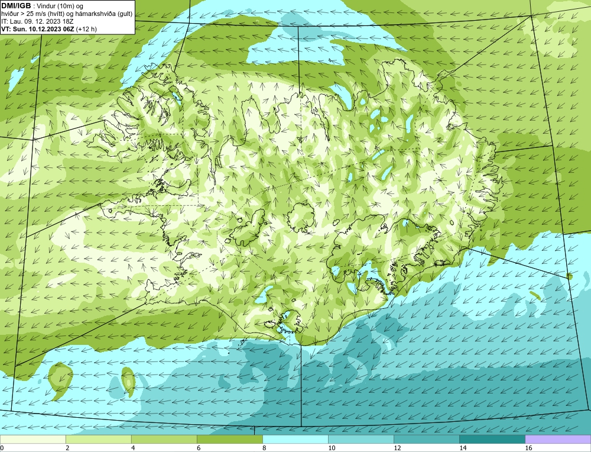591x452 pixels.
Task: Click the legend scale label '4'
Action: 132,448
